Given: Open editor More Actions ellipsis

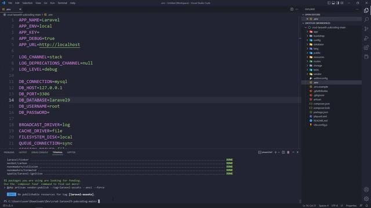Looking at the screenshot, I should point(297,9).
